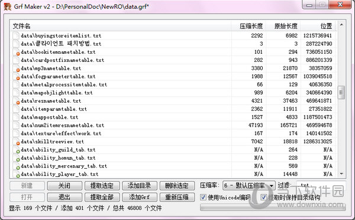This screenshot has width=355, height=220.
Task: Sort by the 位置 column header
Action: 318,26
